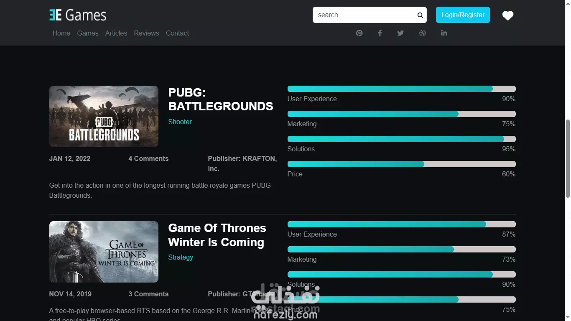571x321 pixels.
Task: Click the 60% Price value
Action: tap(509, 174)
